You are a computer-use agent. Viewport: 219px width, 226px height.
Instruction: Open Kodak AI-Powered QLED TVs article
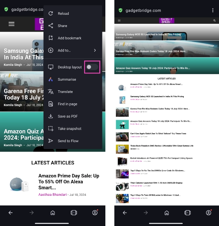point(161,158)
